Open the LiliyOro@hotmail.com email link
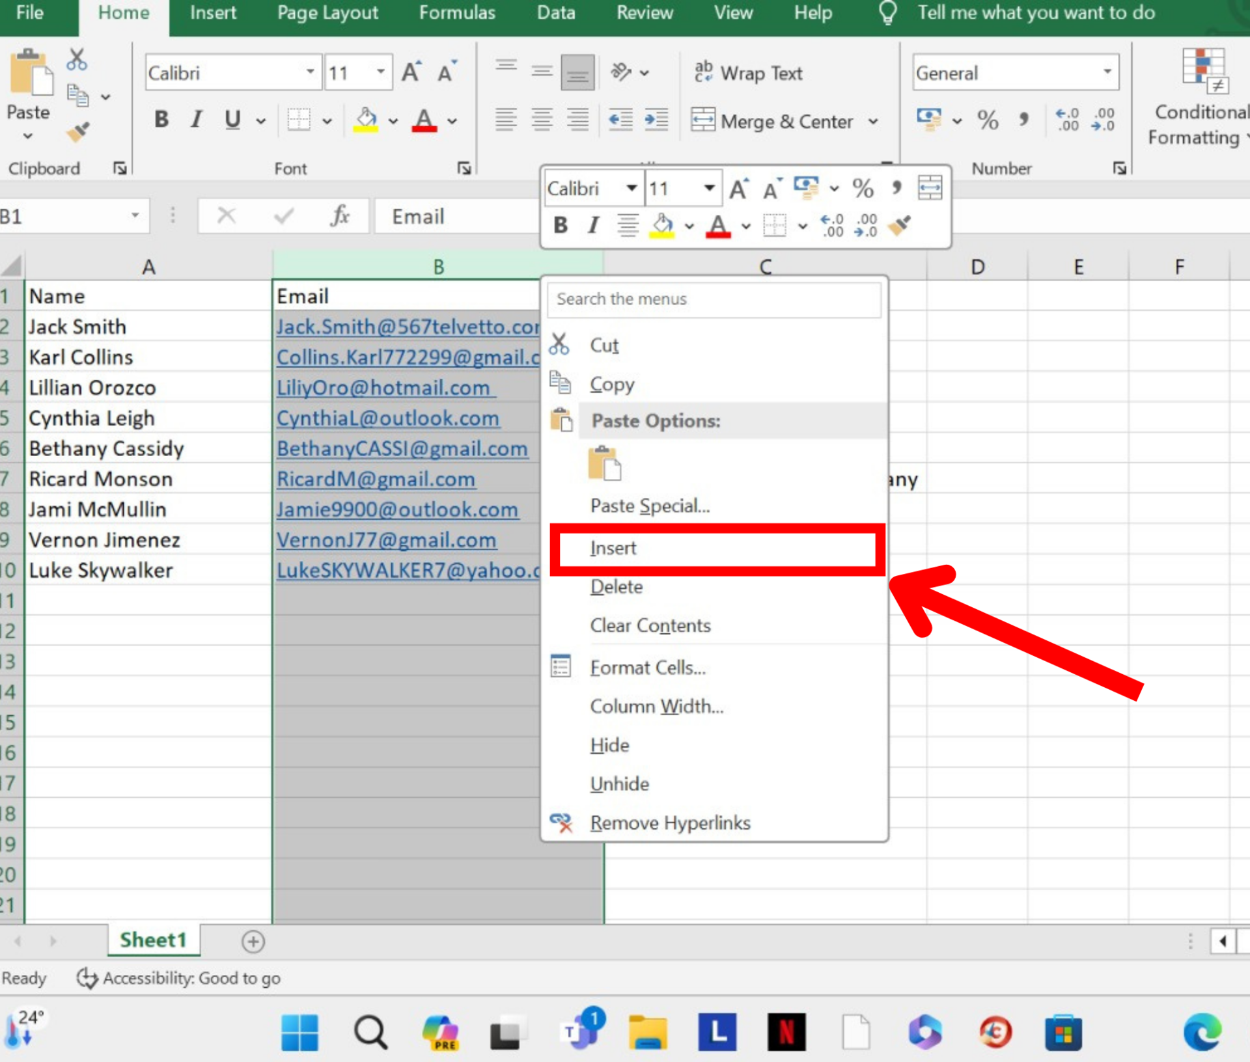This screenshot has width=1250, height=1062. point(383,388)
